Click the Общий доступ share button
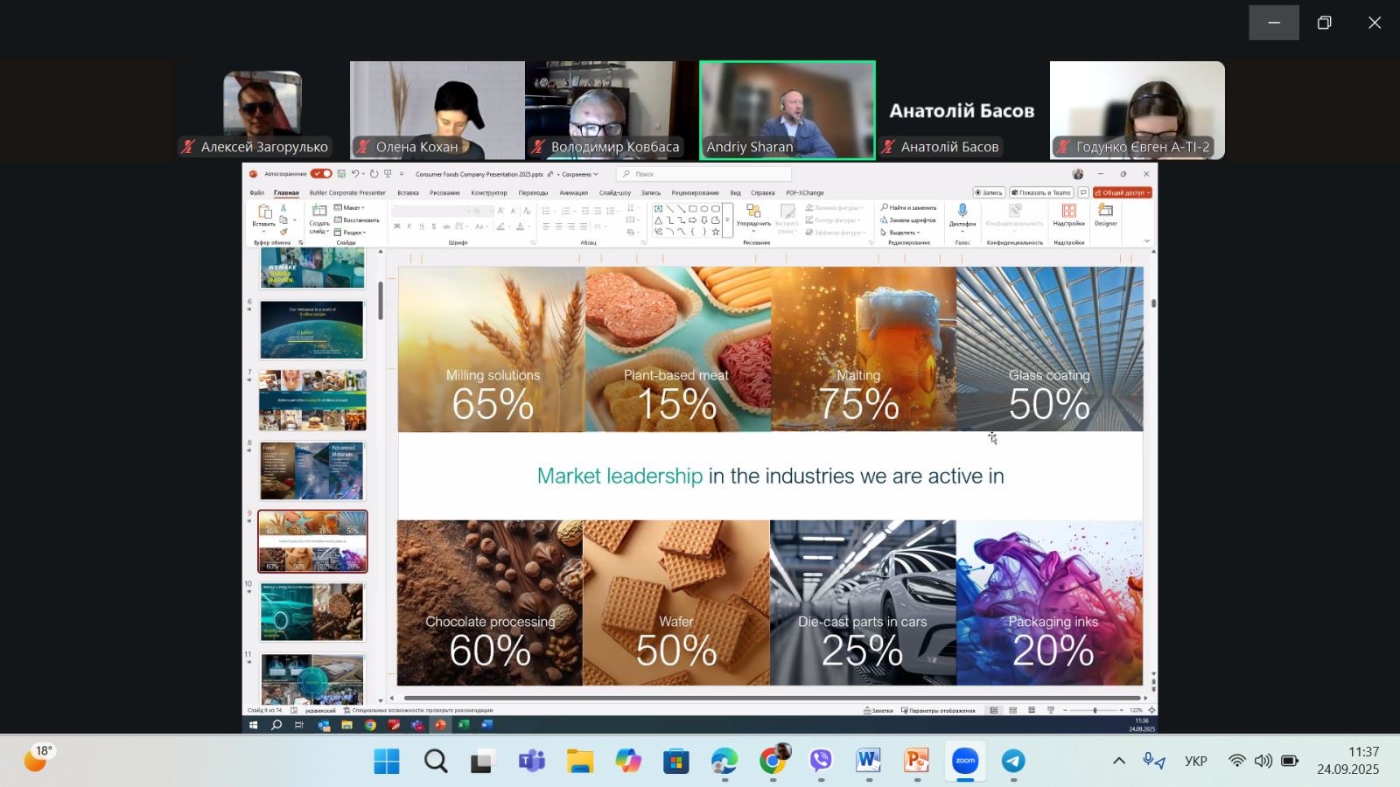Viewport: 1400px width, 787px height. point(1123,192)
